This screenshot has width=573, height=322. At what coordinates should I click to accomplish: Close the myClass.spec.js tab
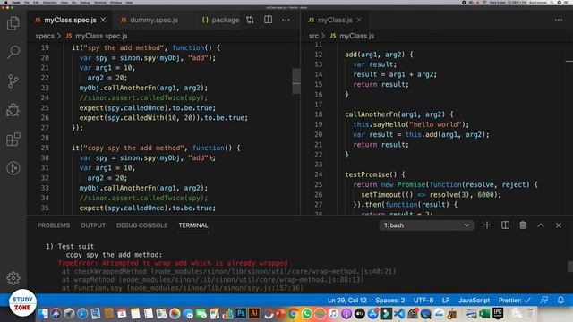click(104, 20)
